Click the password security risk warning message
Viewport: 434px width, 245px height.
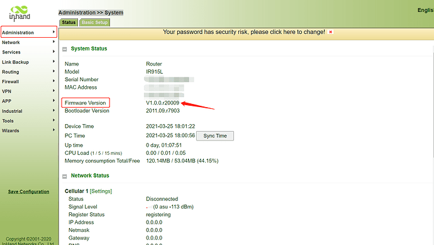[x=244, y=32]
